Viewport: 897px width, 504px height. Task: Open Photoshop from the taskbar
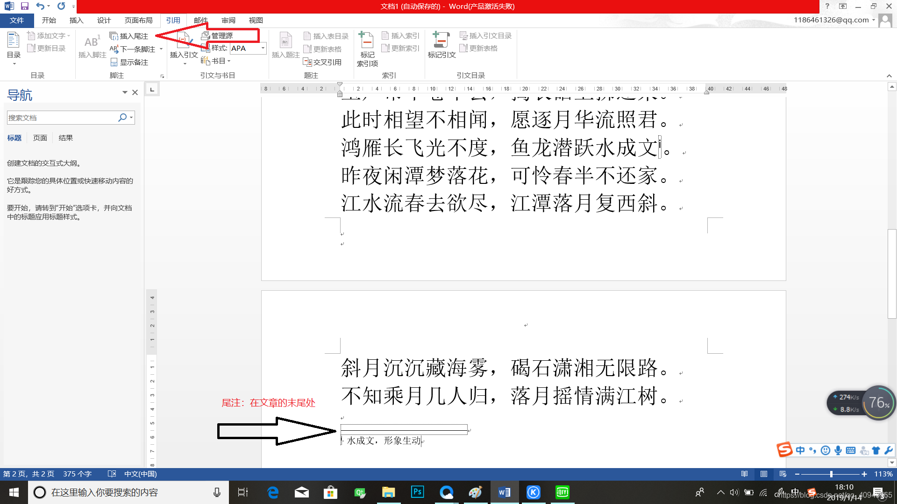[x=417, y=492]
